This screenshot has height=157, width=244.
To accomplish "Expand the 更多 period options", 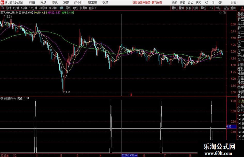I will click(x=93, y=8).
